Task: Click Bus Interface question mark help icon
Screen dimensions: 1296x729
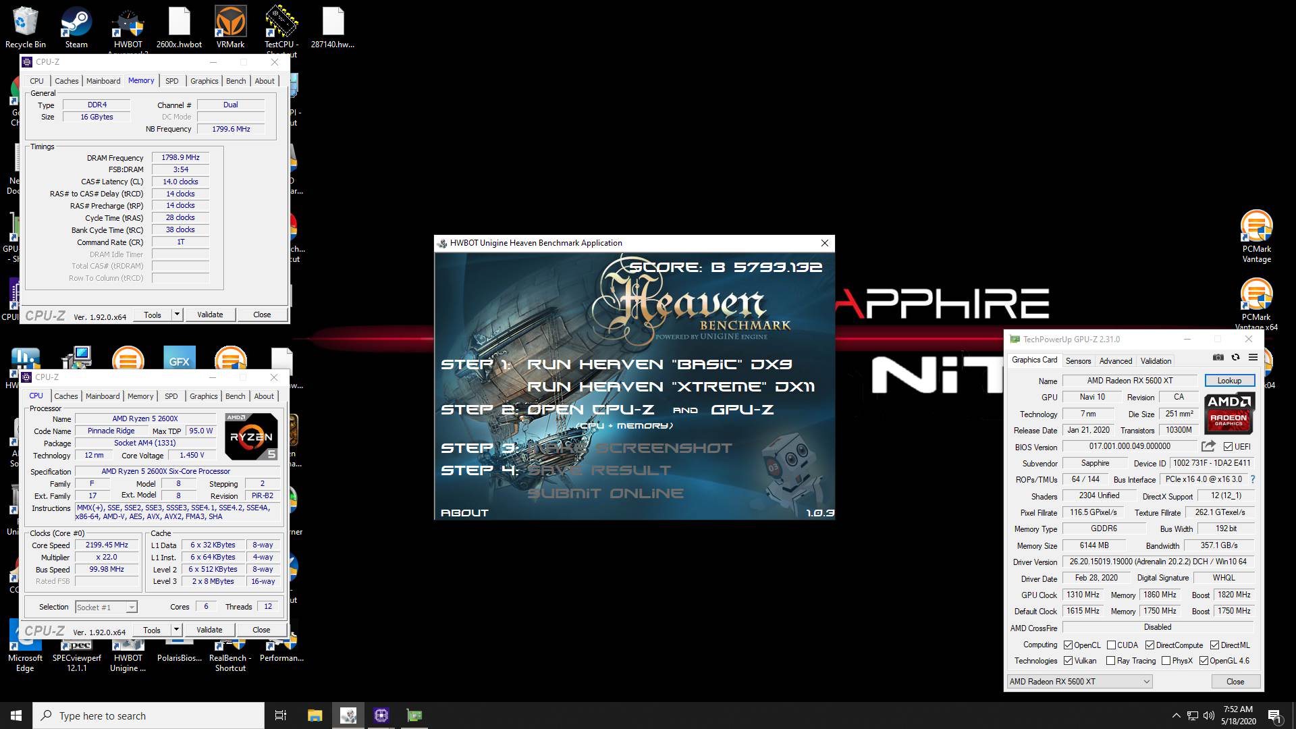Action: click(1253, 479)
